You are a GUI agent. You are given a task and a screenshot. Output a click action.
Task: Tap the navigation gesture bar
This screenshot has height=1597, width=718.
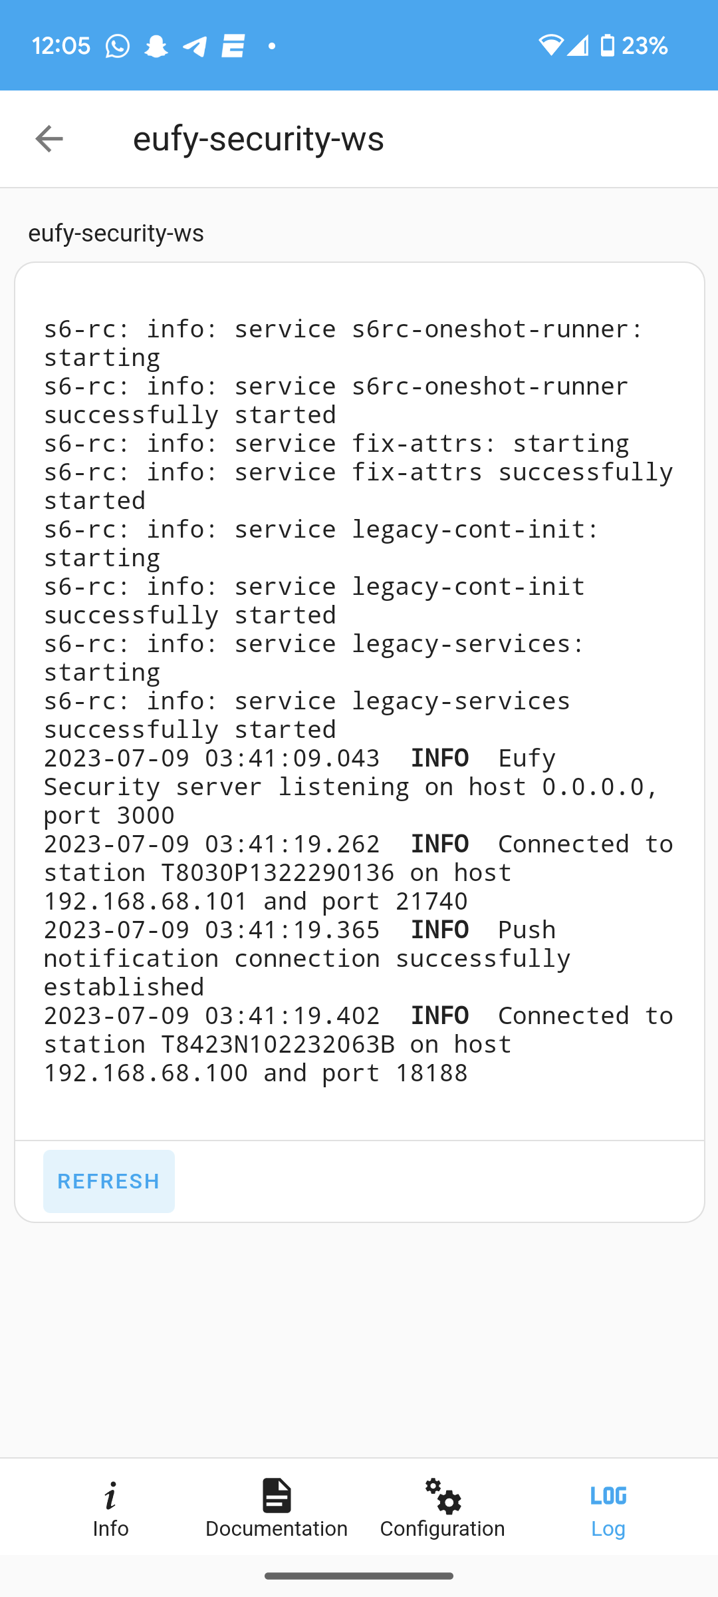point(359,1575)
